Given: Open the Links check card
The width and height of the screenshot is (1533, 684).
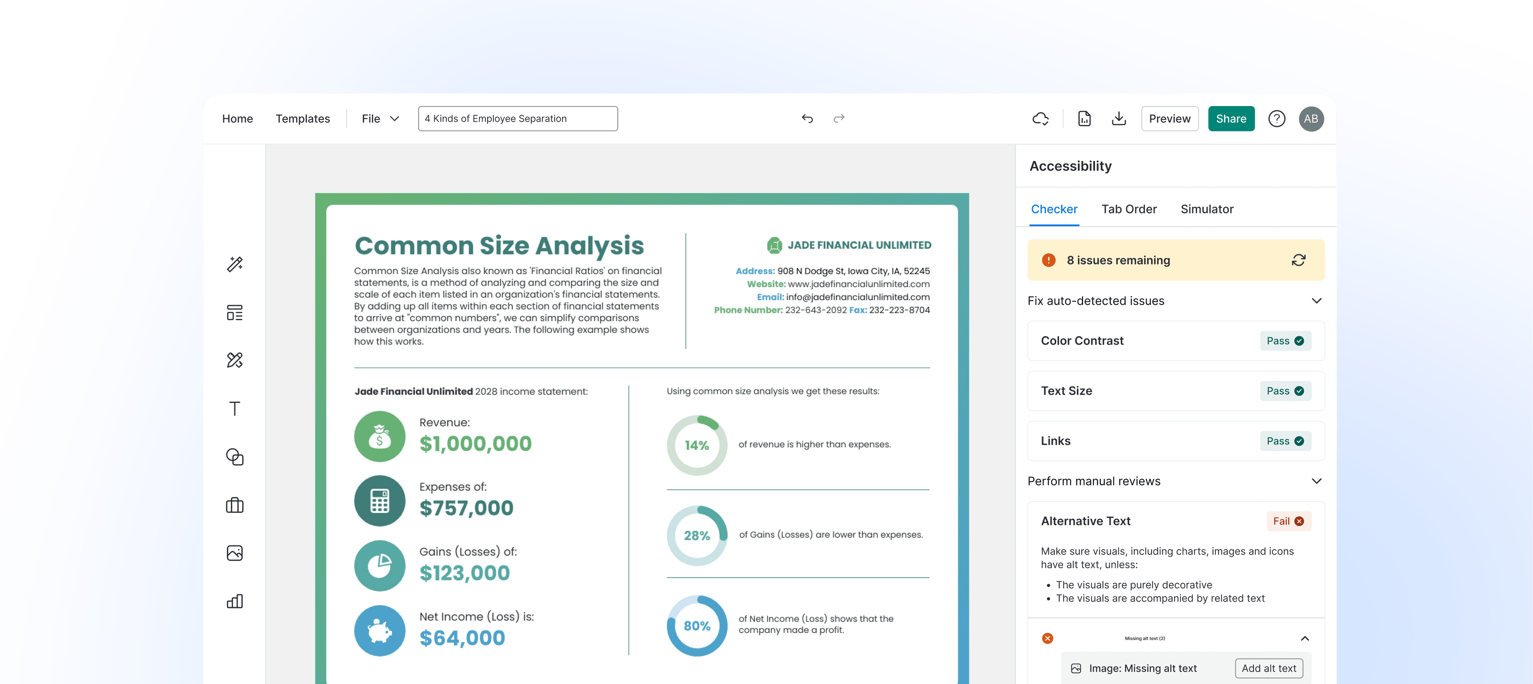Looking at the screenshot, I should 1175,441.
